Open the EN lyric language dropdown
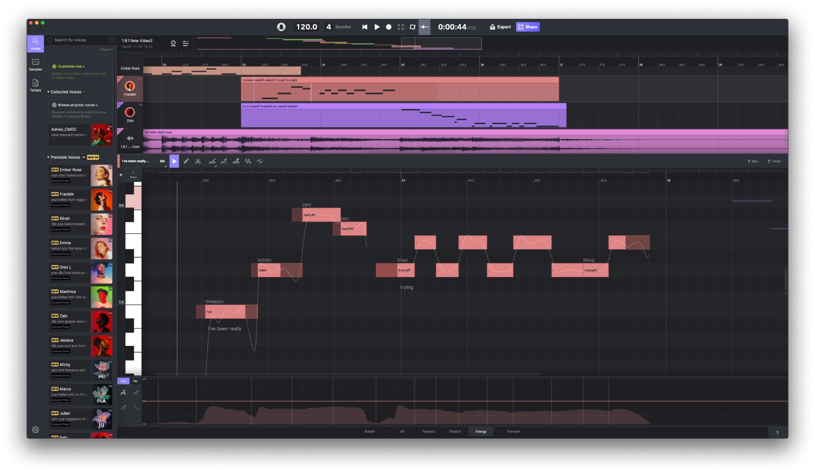Viewport: 815px width, 473px height. [162, 161]
